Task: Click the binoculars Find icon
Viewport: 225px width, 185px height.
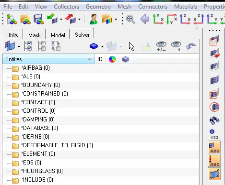Action: (x=214, y=120)
